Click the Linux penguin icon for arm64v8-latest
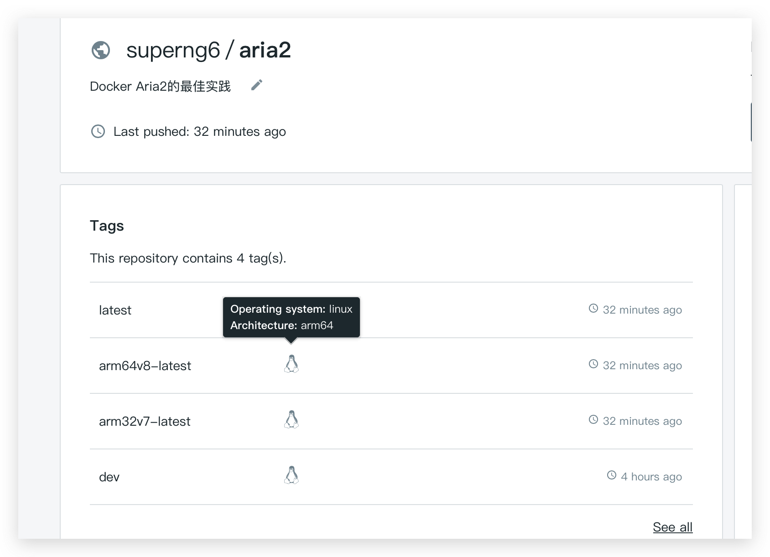Viewport: 770px width, 557px height. 291,364
